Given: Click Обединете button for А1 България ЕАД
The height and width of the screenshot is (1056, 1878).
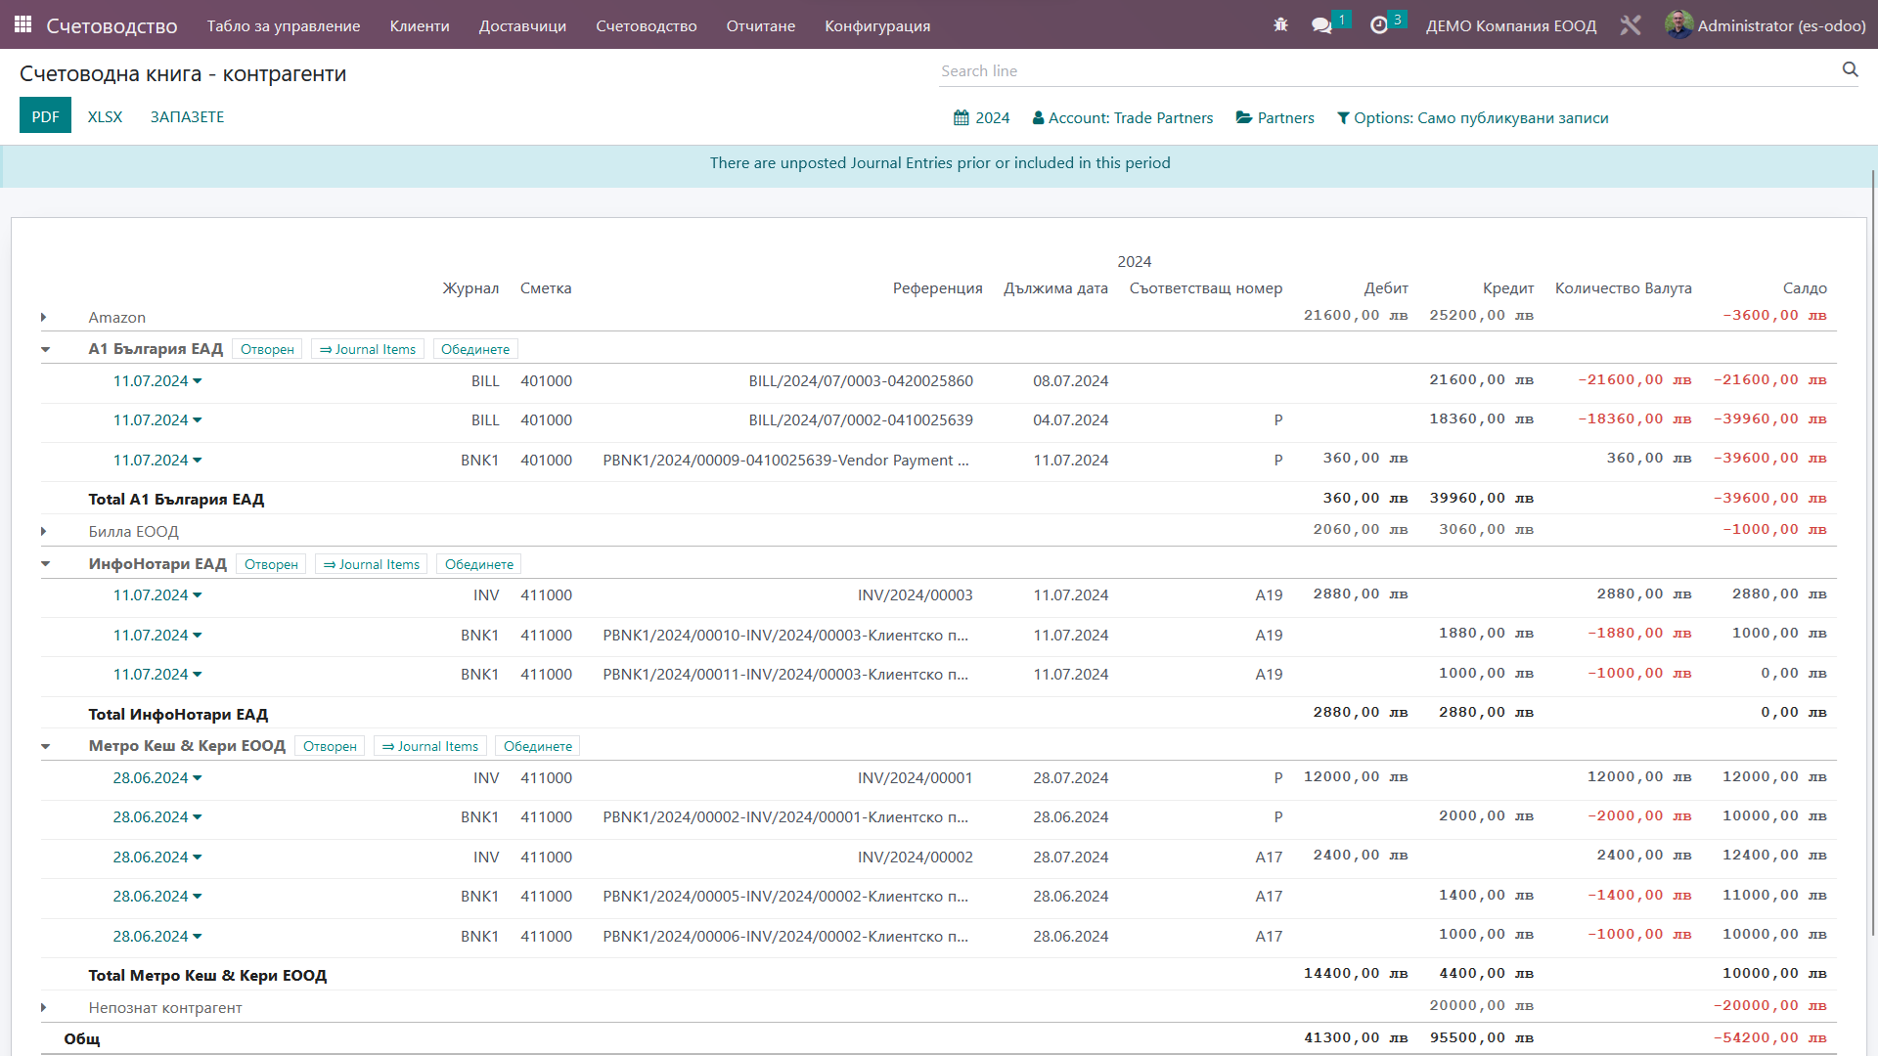Looking at the screenshot, I should 475,349.
